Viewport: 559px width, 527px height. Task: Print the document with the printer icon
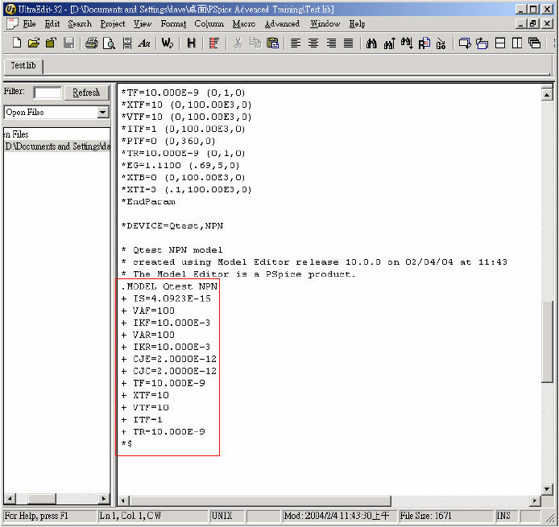[x=92, y=43]
